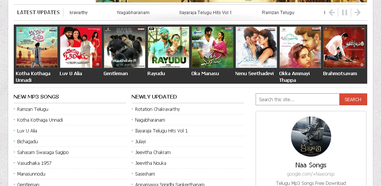381x186 pixels.
Task: Open Luv U Alia in New MP3 Songs
Action: 27,131
